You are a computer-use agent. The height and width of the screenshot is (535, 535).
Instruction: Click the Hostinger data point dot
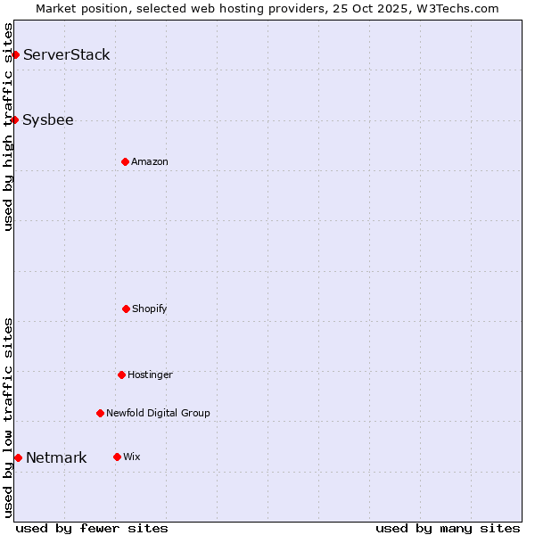121,374
